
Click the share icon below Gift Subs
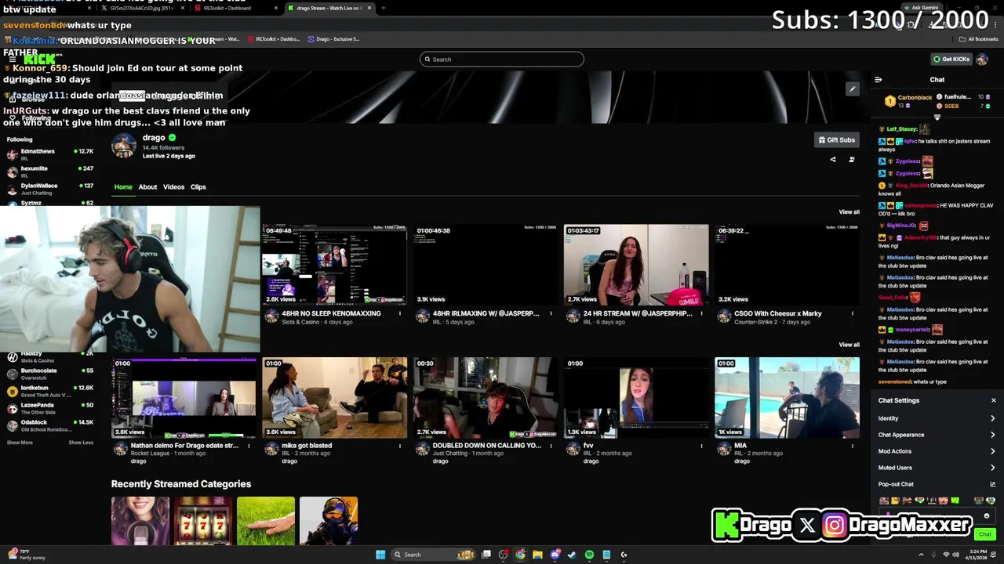(x=833, y=160)
